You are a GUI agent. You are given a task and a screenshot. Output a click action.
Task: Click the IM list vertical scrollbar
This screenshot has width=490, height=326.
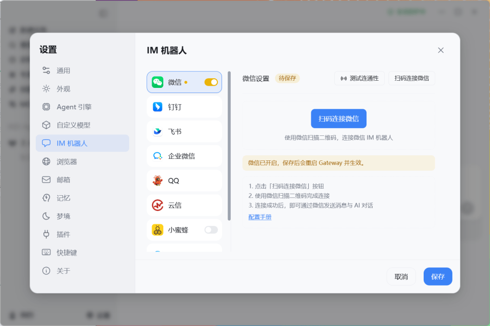point(229,146)
